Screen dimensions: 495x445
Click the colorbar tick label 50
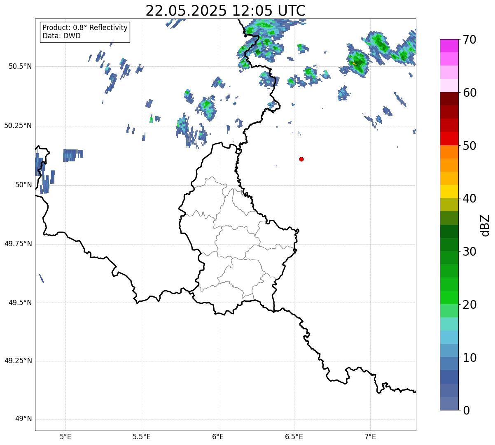pos(469,146)
